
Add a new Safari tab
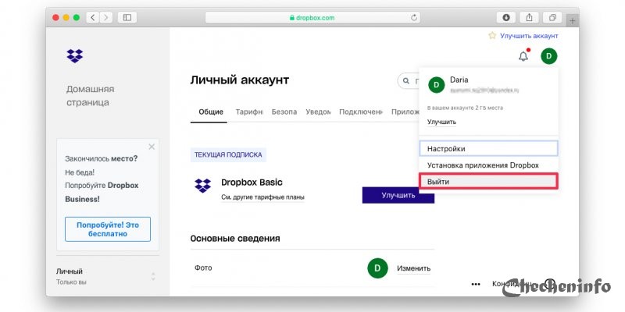[573, 21]
